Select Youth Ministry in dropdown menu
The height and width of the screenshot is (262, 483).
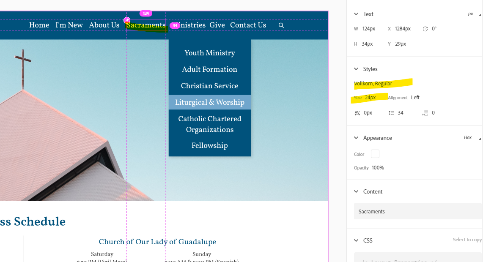pos(210,53)
